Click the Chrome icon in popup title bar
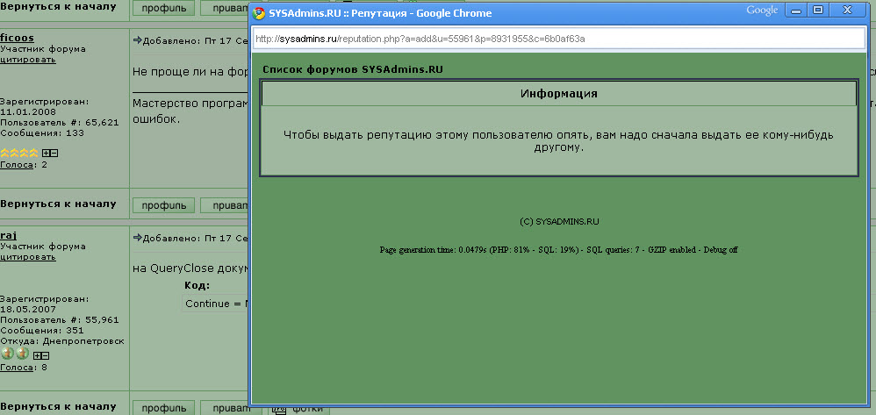The image size is (876, 415). (259, 13)
